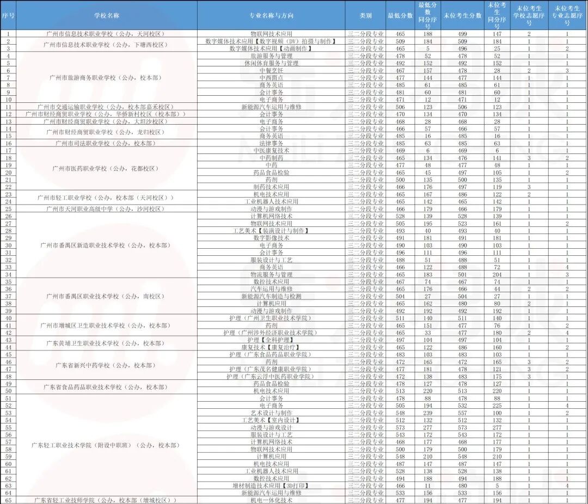Viewport: 588px width, 504px height.
Task: Click 末位考生分数 value 557 in row 53
Action: 462,413
